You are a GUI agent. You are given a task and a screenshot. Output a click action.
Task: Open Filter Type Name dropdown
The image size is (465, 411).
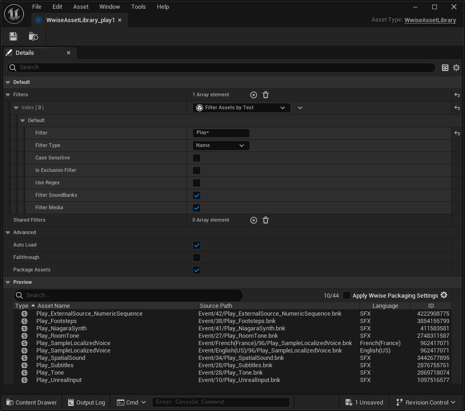[221, 146]
